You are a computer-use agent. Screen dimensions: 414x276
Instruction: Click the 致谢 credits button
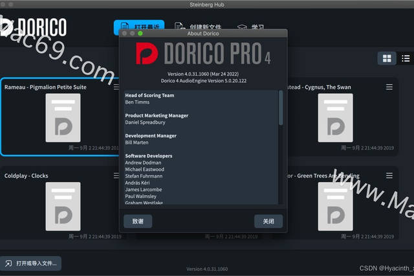point(138,222)
